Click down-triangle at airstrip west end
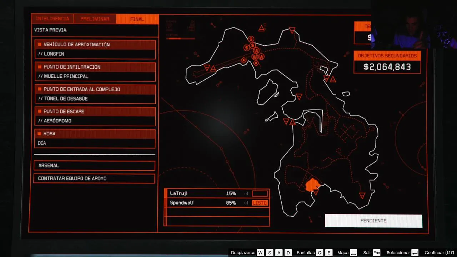Screen dimensions: 457x257 tap(207, 67)
